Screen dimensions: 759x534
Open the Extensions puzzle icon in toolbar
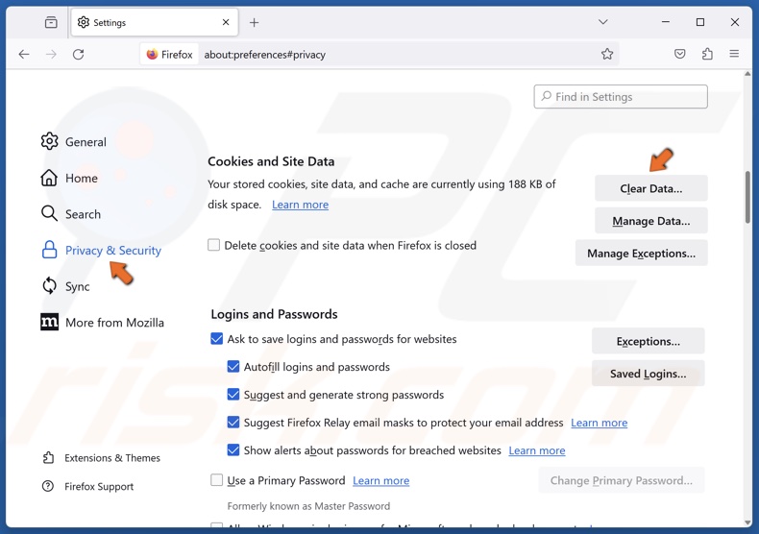click(707, 54)
